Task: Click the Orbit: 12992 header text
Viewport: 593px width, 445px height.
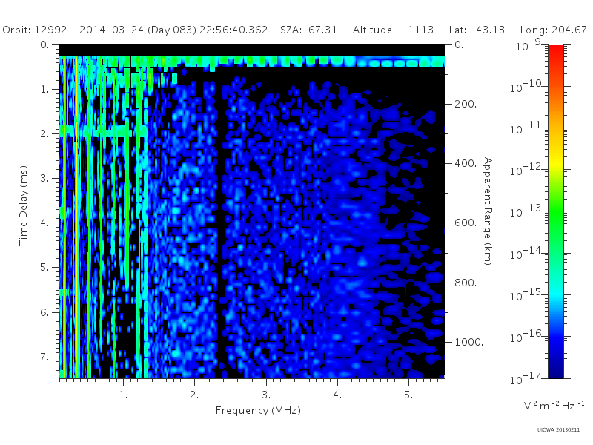Action: [34, 30]
